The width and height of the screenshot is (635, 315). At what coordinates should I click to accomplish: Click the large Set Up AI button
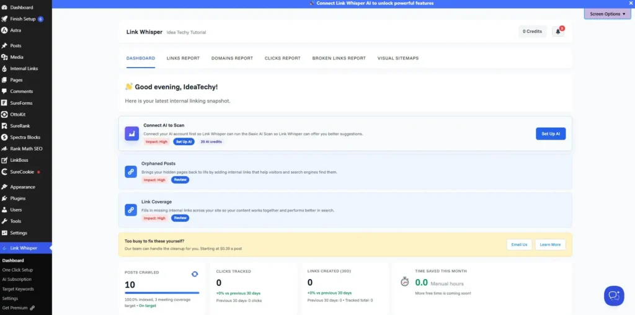551,133
